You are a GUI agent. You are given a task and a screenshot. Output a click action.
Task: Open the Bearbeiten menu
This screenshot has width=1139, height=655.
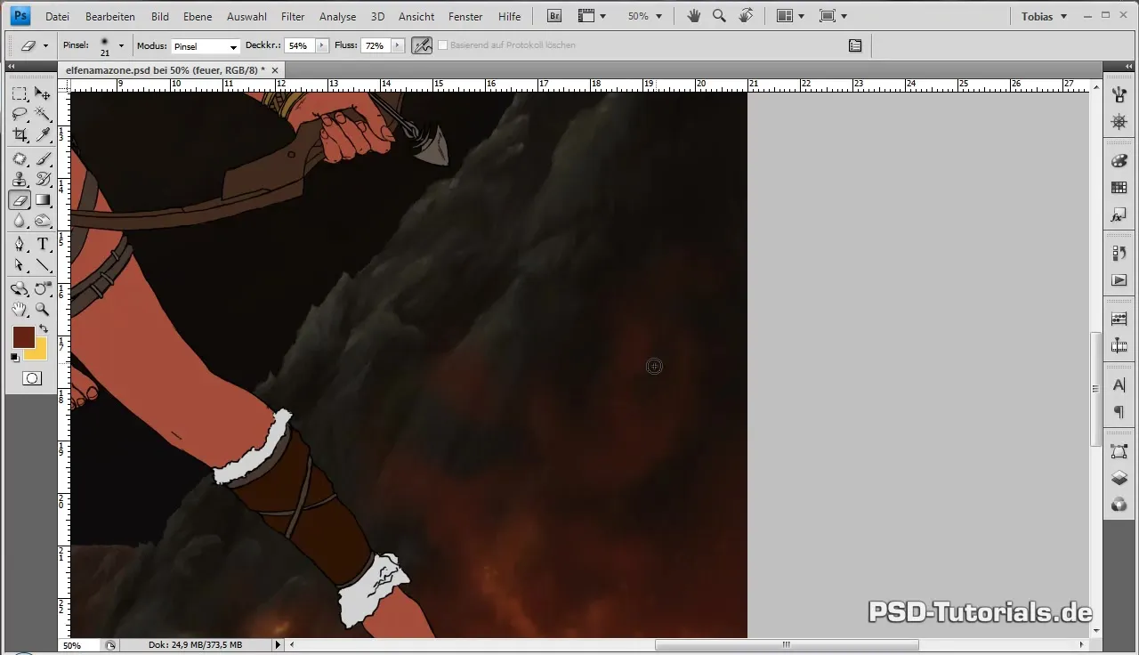(110, 16)
